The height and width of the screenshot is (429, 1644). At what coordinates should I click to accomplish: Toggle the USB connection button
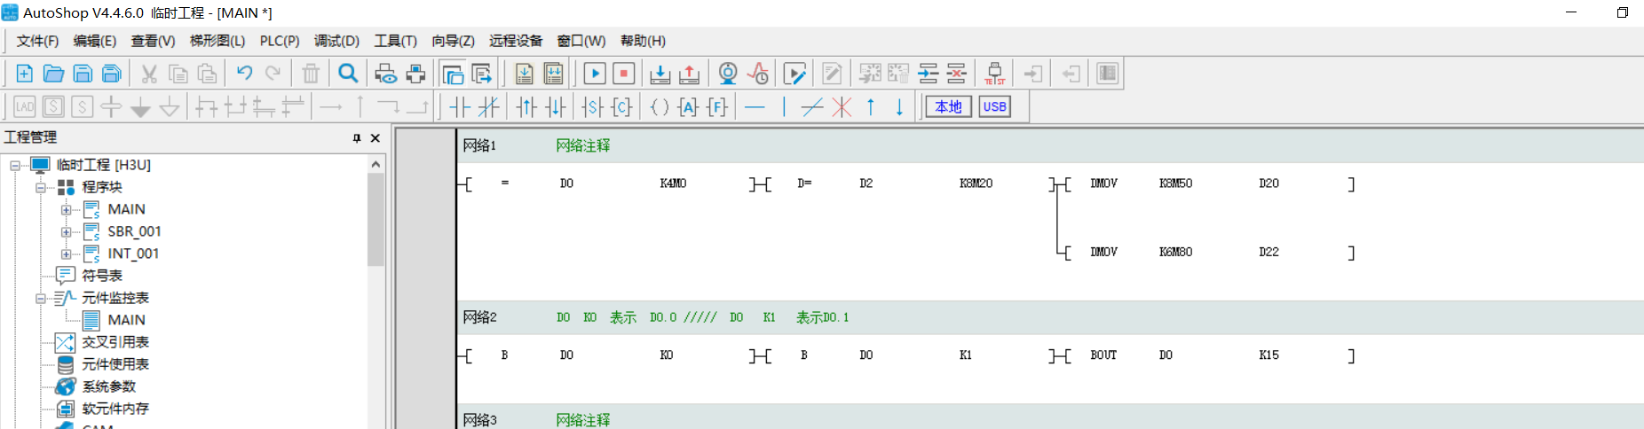pyautogui.click(x=994, y=107)
